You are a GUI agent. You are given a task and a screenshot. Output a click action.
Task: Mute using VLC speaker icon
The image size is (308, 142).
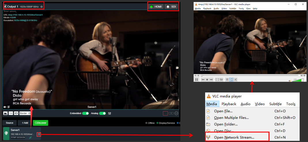pos(290,81)
